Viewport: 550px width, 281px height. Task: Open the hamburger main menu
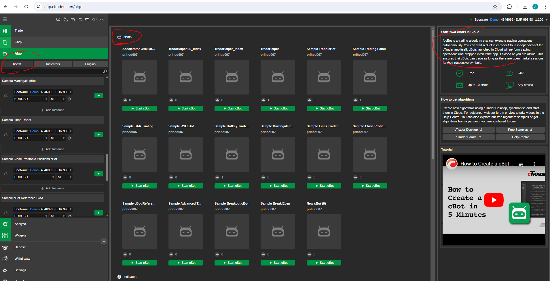[5, 19]
